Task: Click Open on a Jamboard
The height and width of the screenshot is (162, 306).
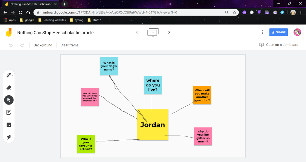Action: [279, 45]
